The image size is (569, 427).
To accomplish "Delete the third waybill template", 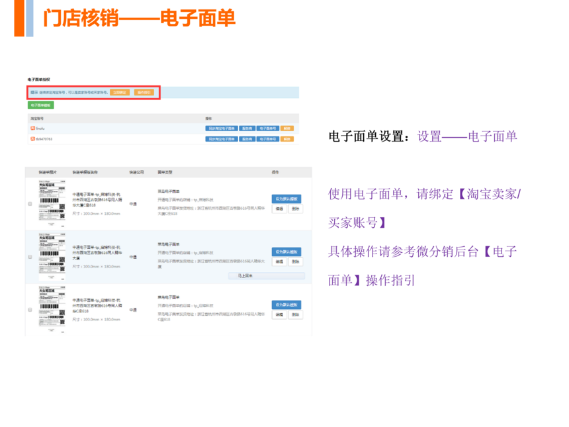I will coord(294,314).
